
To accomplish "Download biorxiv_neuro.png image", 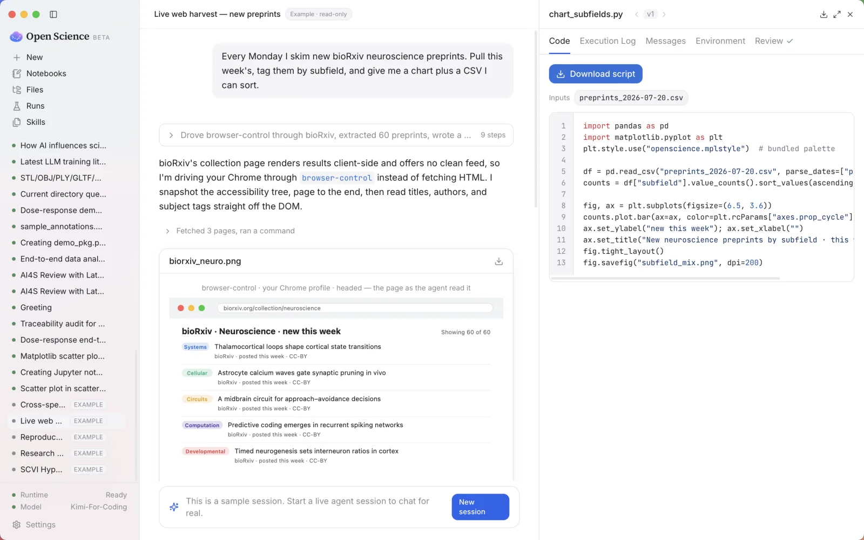I will tap(499, 261).
